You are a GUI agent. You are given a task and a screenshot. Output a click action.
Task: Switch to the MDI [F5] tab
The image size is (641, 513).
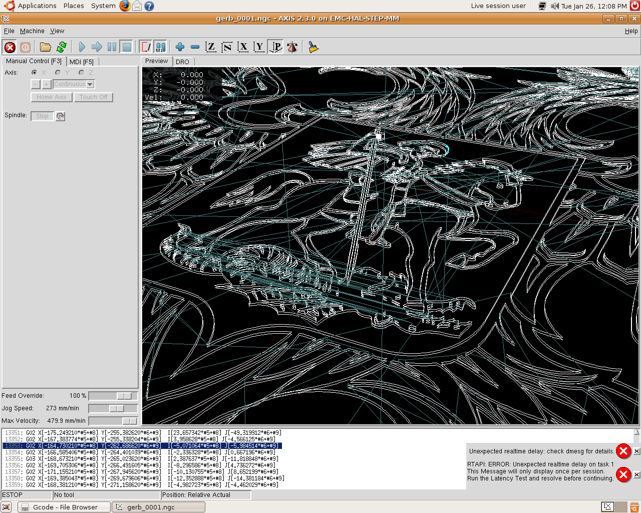point(82,62)
